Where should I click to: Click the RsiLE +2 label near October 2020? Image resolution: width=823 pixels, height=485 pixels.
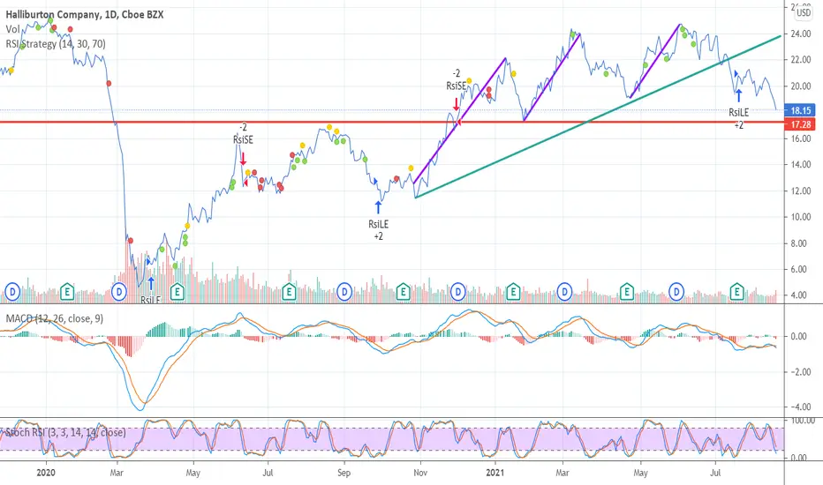(379, 230)
